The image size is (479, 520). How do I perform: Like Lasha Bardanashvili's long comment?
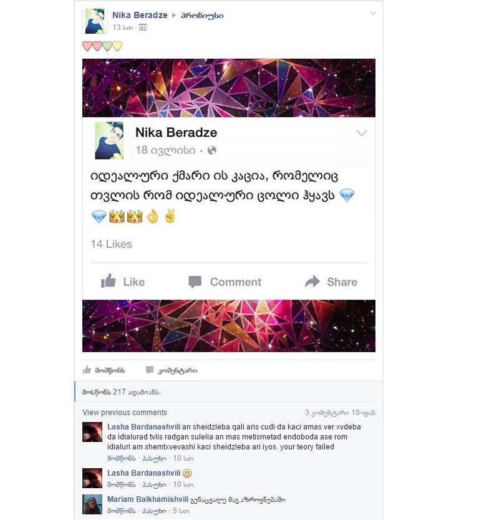point(121,458)
